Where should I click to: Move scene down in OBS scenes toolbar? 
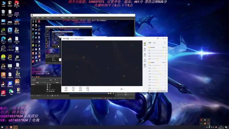[40, 96]
